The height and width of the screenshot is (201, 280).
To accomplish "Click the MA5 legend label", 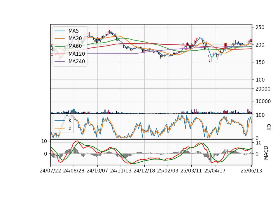I will (73, 31).
